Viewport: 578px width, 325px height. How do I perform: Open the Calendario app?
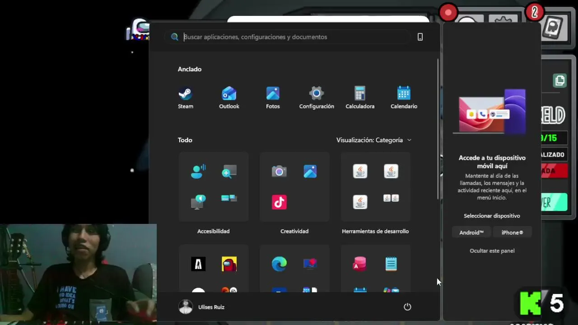(x=404, y=97)
